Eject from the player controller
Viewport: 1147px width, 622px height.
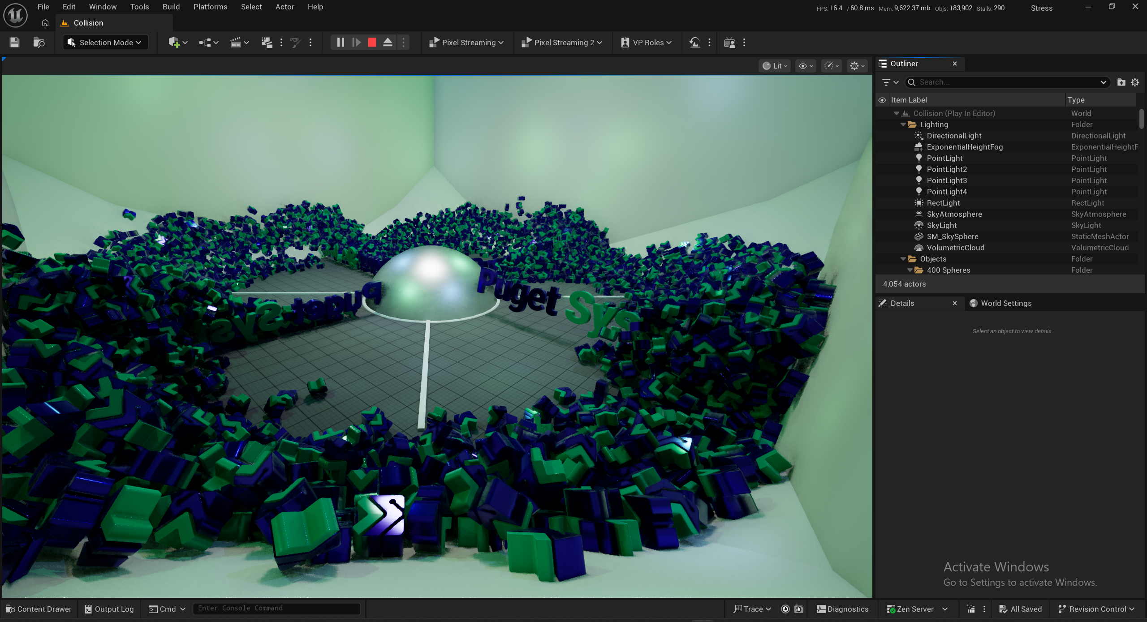click(388, 43)
